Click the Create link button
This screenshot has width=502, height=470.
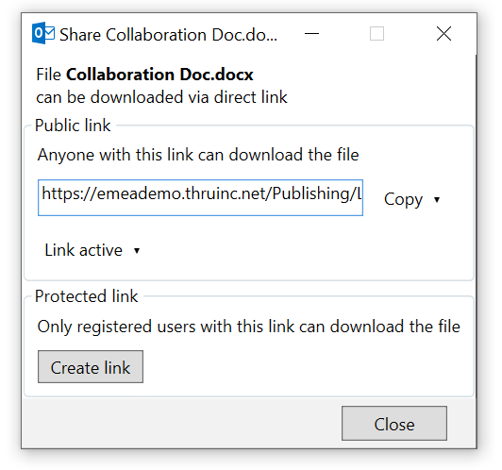pos(91,366)
